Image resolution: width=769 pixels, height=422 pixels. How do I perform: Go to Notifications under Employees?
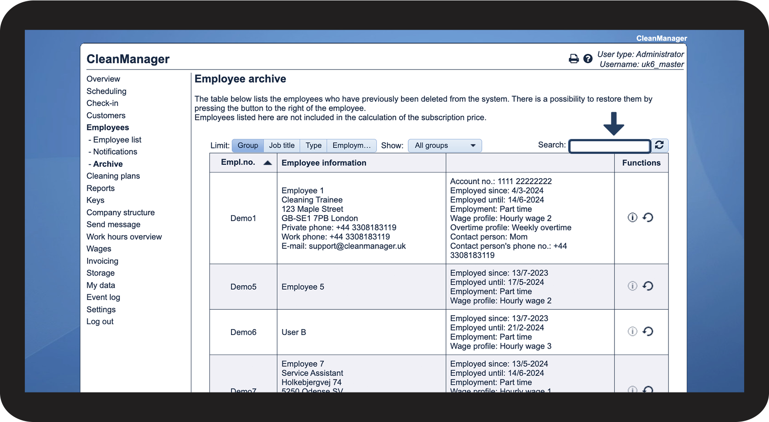pyautogui.click(x=115, y=152)
